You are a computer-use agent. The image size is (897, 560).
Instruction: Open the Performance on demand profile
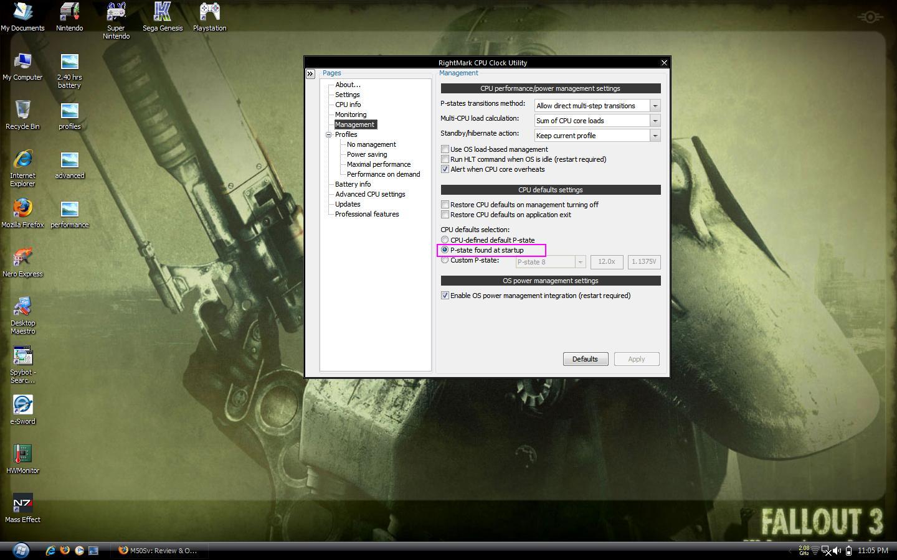[383, 174]
